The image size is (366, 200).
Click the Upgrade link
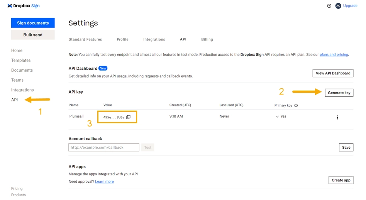(350, 6)
